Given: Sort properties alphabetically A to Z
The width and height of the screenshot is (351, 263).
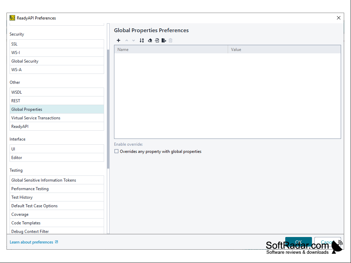Looking at the screenshot, I should 142,40.
